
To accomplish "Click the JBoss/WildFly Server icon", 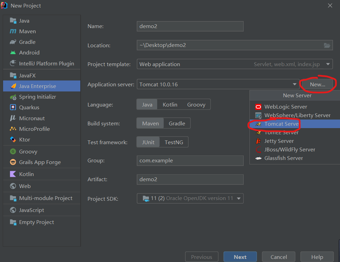I will tap(258, 150).
